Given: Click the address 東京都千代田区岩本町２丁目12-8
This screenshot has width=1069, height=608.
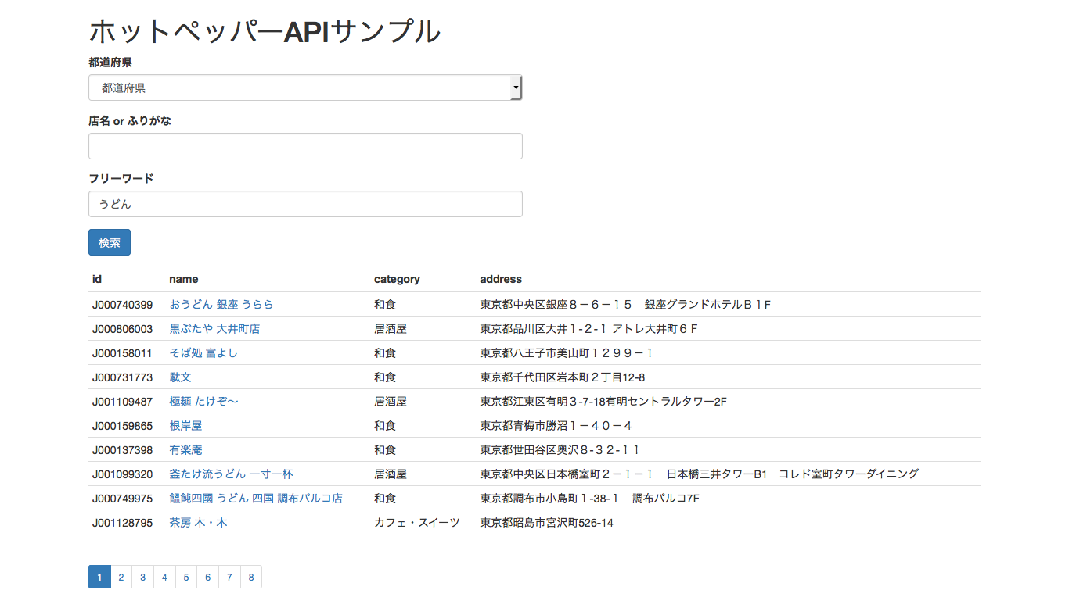Looking at the screenshot, I should (x=563, y=377).
